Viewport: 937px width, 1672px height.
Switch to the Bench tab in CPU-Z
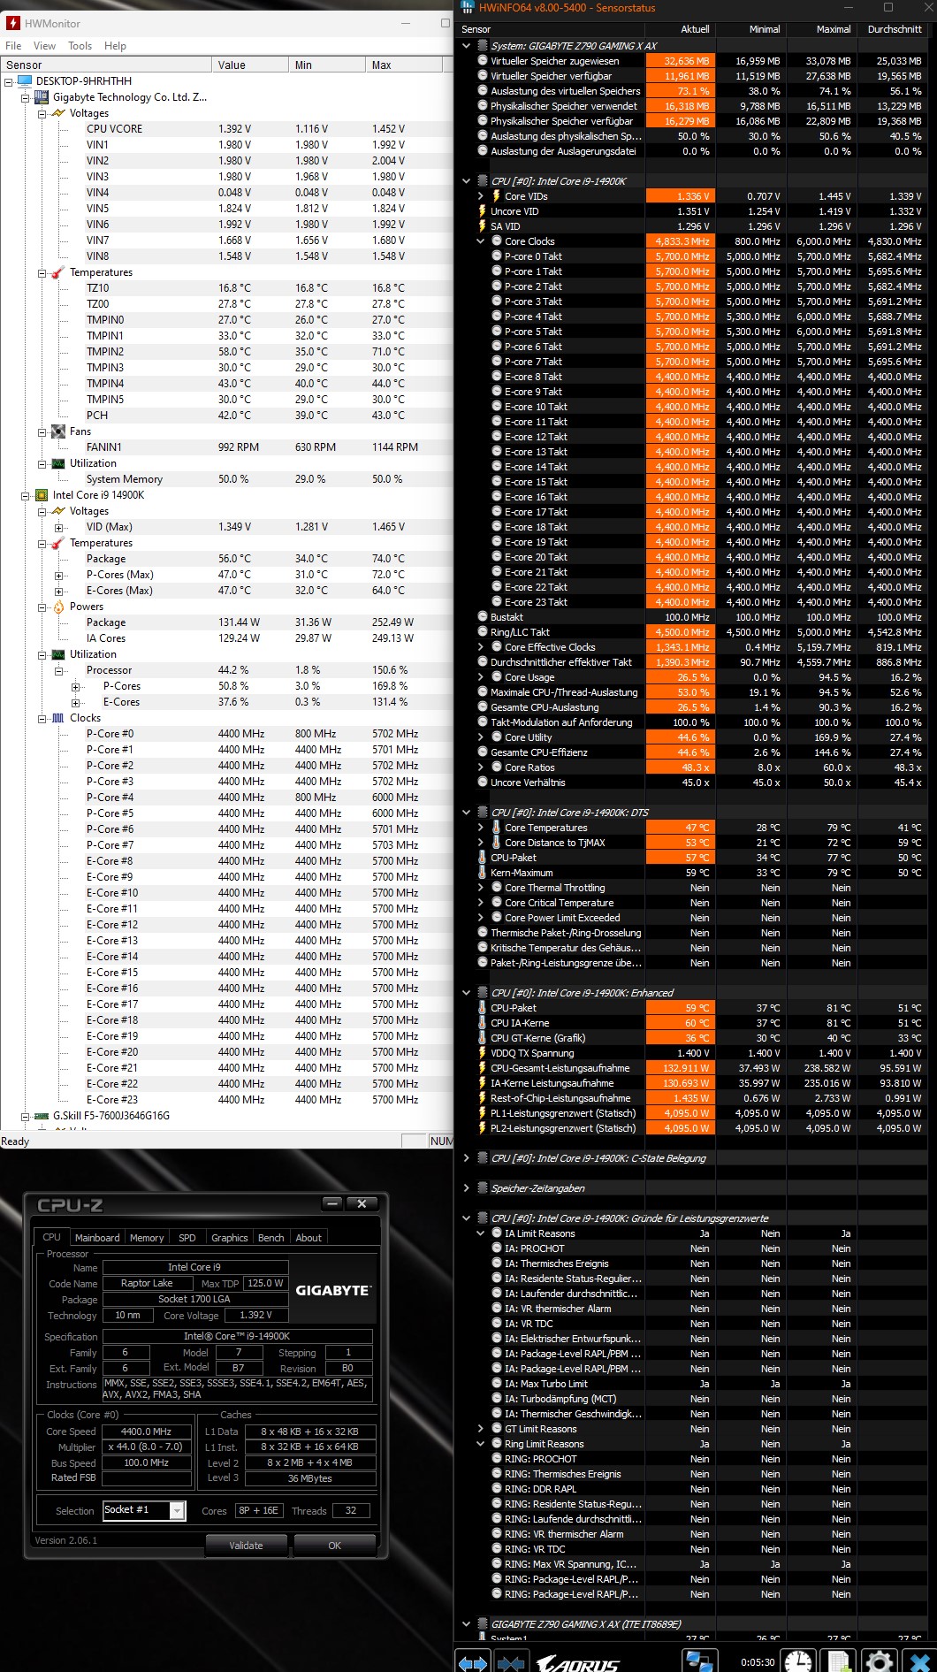pos(271,1238)
